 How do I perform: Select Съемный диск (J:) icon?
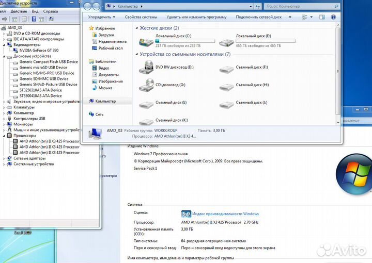pos(226,104)
